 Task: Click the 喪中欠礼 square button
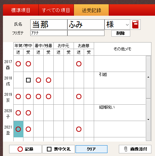click(59, 149)
